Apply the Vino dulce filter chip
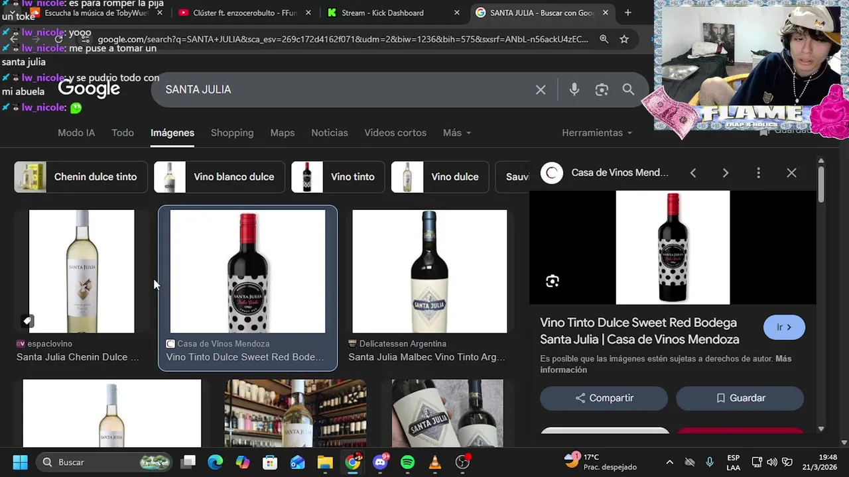The height and width of the screenshot is (477, 849). point(440,177)
